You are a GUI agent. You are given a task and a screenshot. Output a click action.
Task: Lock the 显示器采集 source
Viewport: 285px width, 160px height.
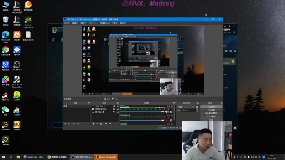coord(118,112)
